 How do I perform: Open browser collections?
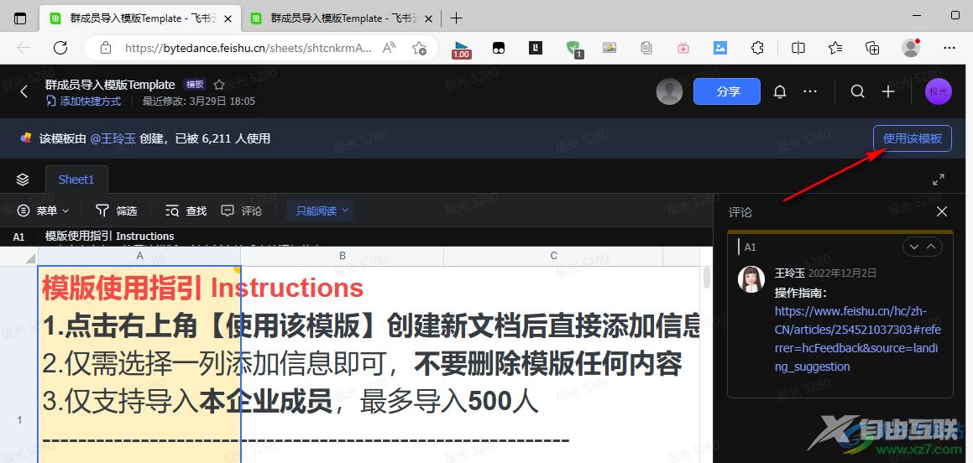pyautogui.click(x=872, y=48)
